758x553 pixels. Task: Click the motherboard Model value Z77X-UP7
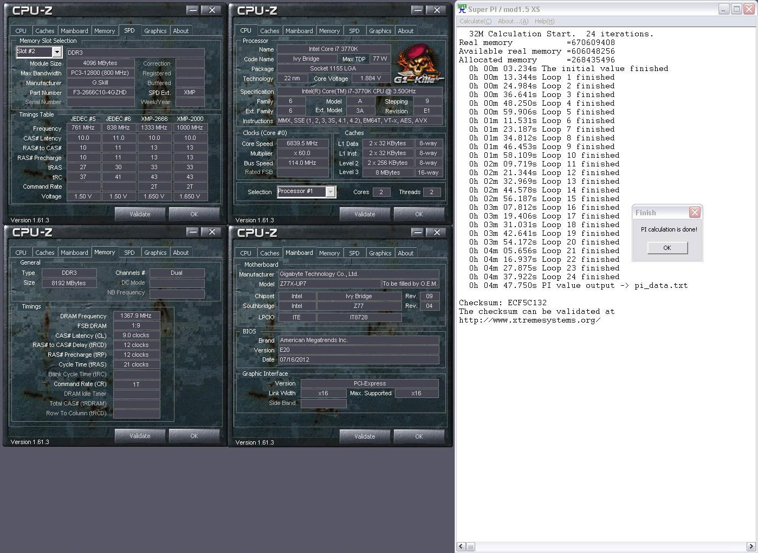pos(329,284)
